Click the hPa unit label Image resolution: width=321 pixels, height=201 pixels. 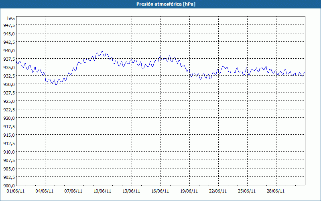pos(11,18)
